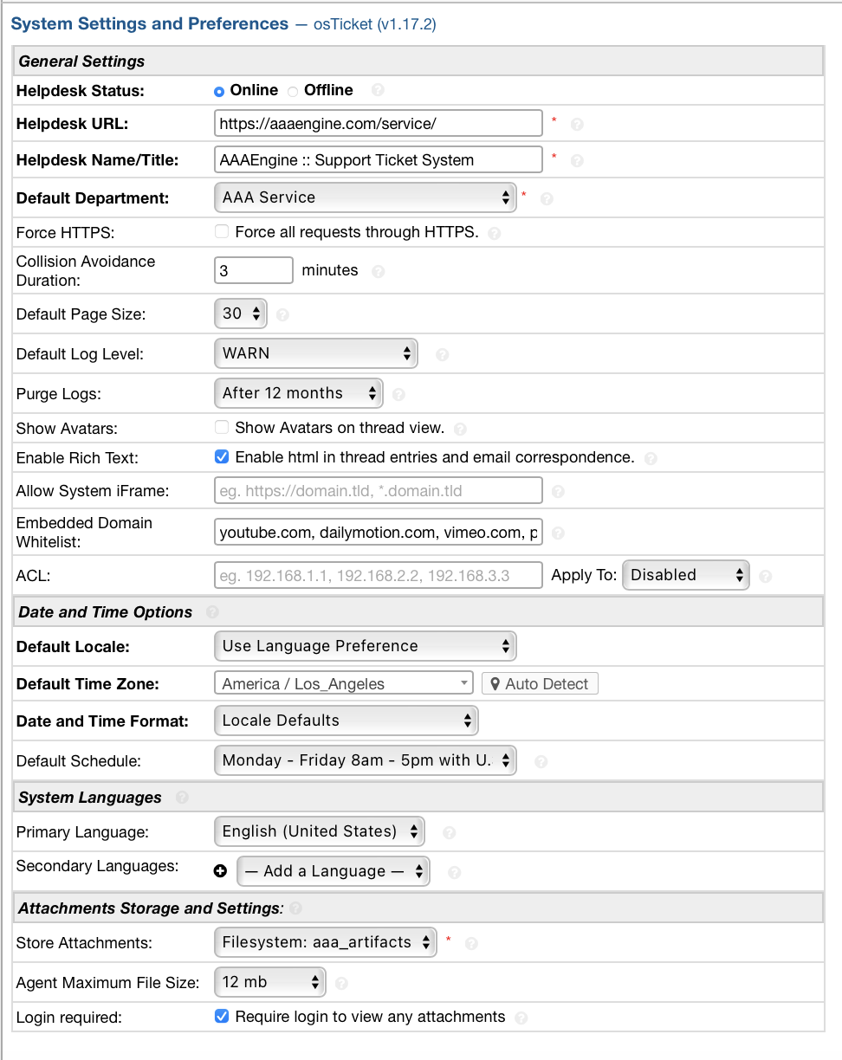Select the Offline helpdesk status radio

coord(293,91)
